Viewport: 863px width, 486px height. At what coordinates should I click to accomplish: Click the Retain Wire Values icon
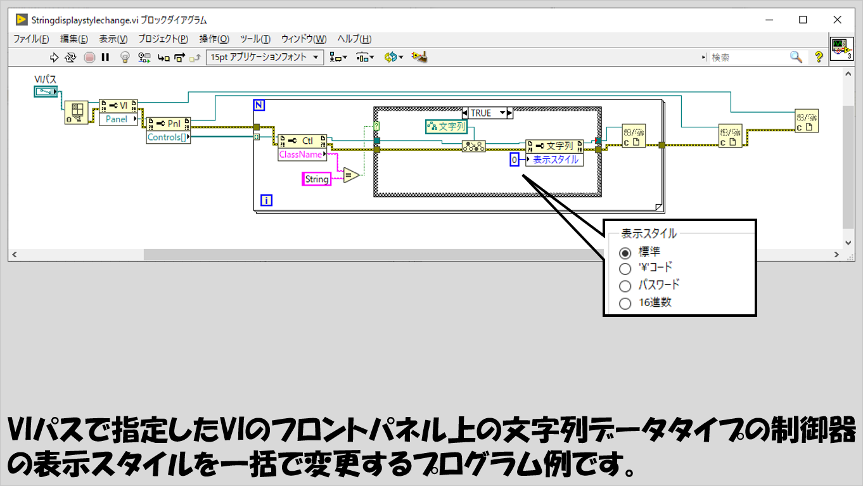pos(144,57)
